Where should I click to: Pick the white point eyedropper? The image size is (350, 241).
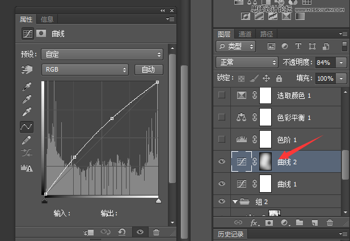27,111
